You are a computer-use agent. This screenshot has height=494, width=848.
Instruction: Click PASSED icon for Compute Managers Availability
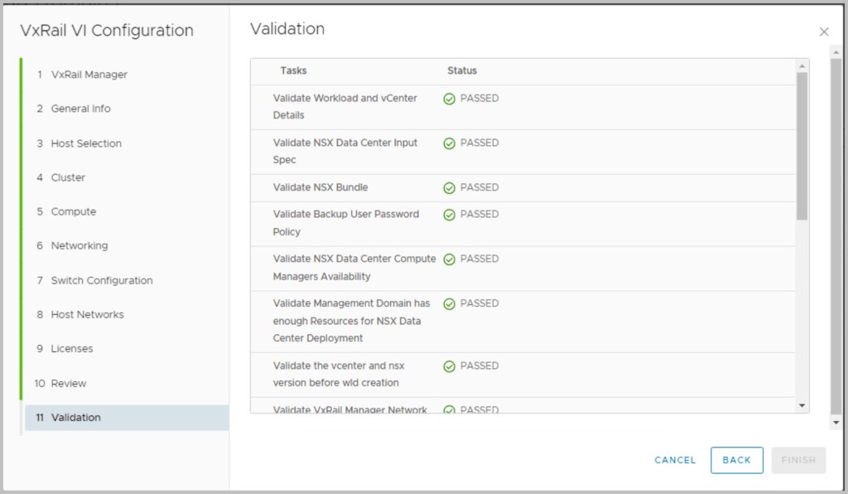click(x=450, y=259)
